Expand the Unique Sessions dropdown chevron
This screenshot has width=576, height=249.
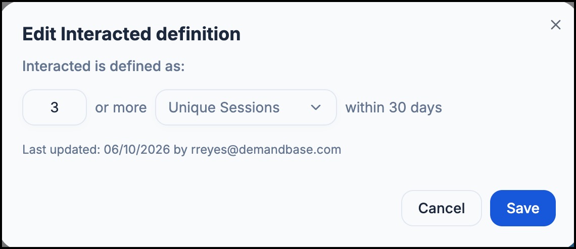tap(316, 107)
